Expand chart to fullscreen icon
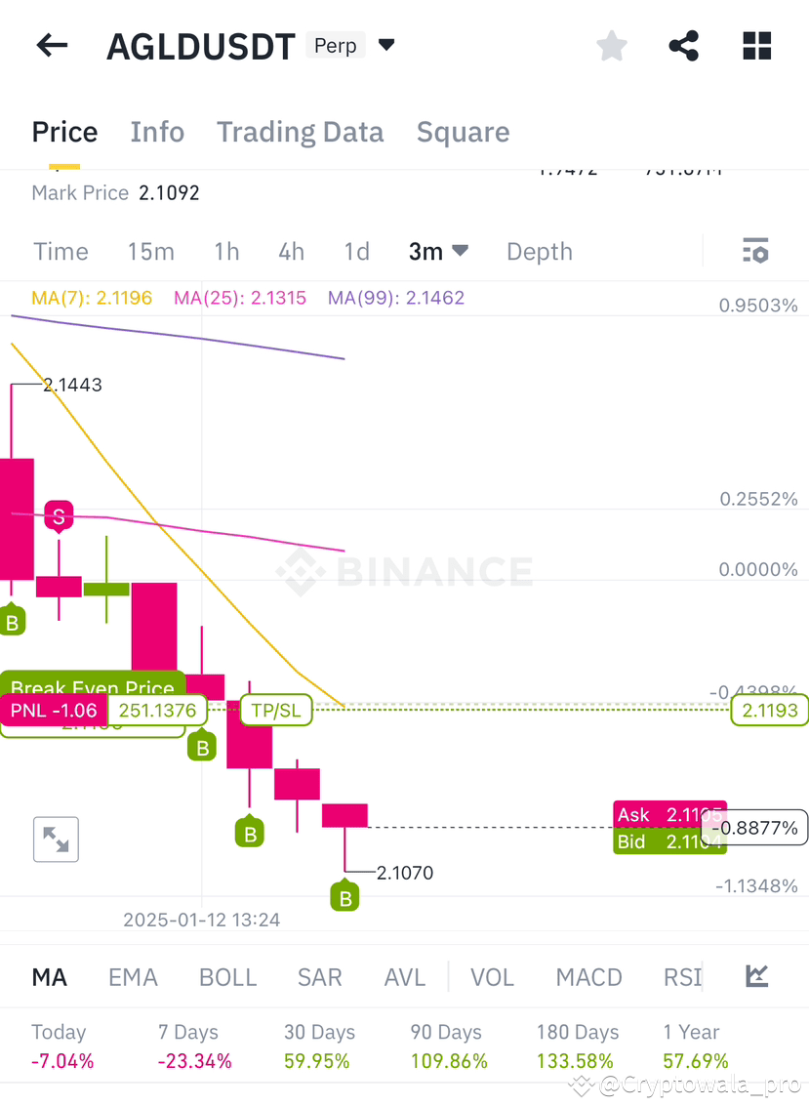 tap(56, 840)
